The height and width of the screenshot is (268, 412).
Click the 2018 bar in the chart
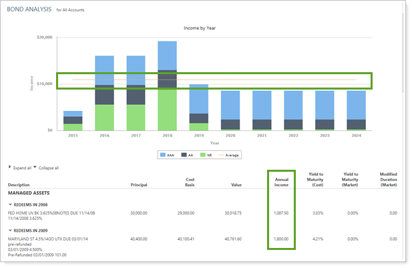click(167, 86)
